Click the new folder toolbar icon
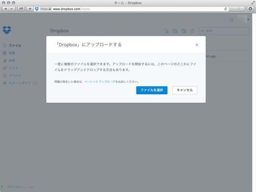The width and height of the screenshot is (256, 192). (175, 31)
